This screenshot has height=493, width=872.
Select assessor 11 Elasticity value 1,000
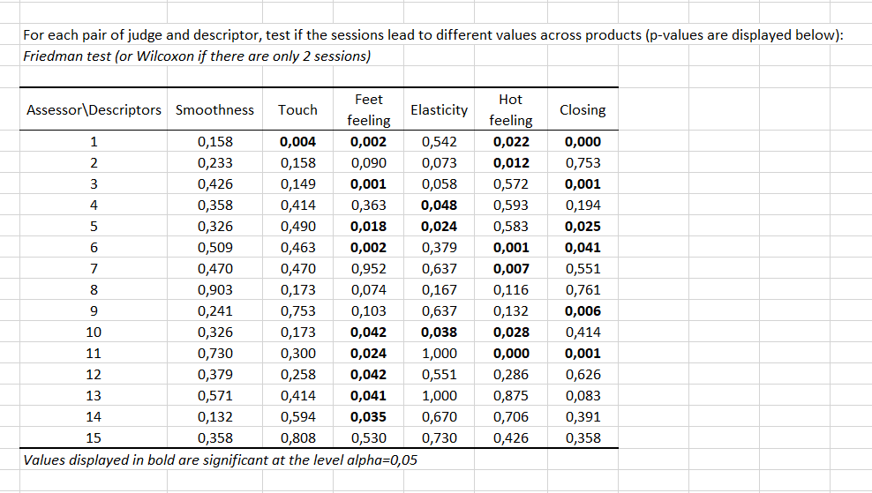[440, 353]
